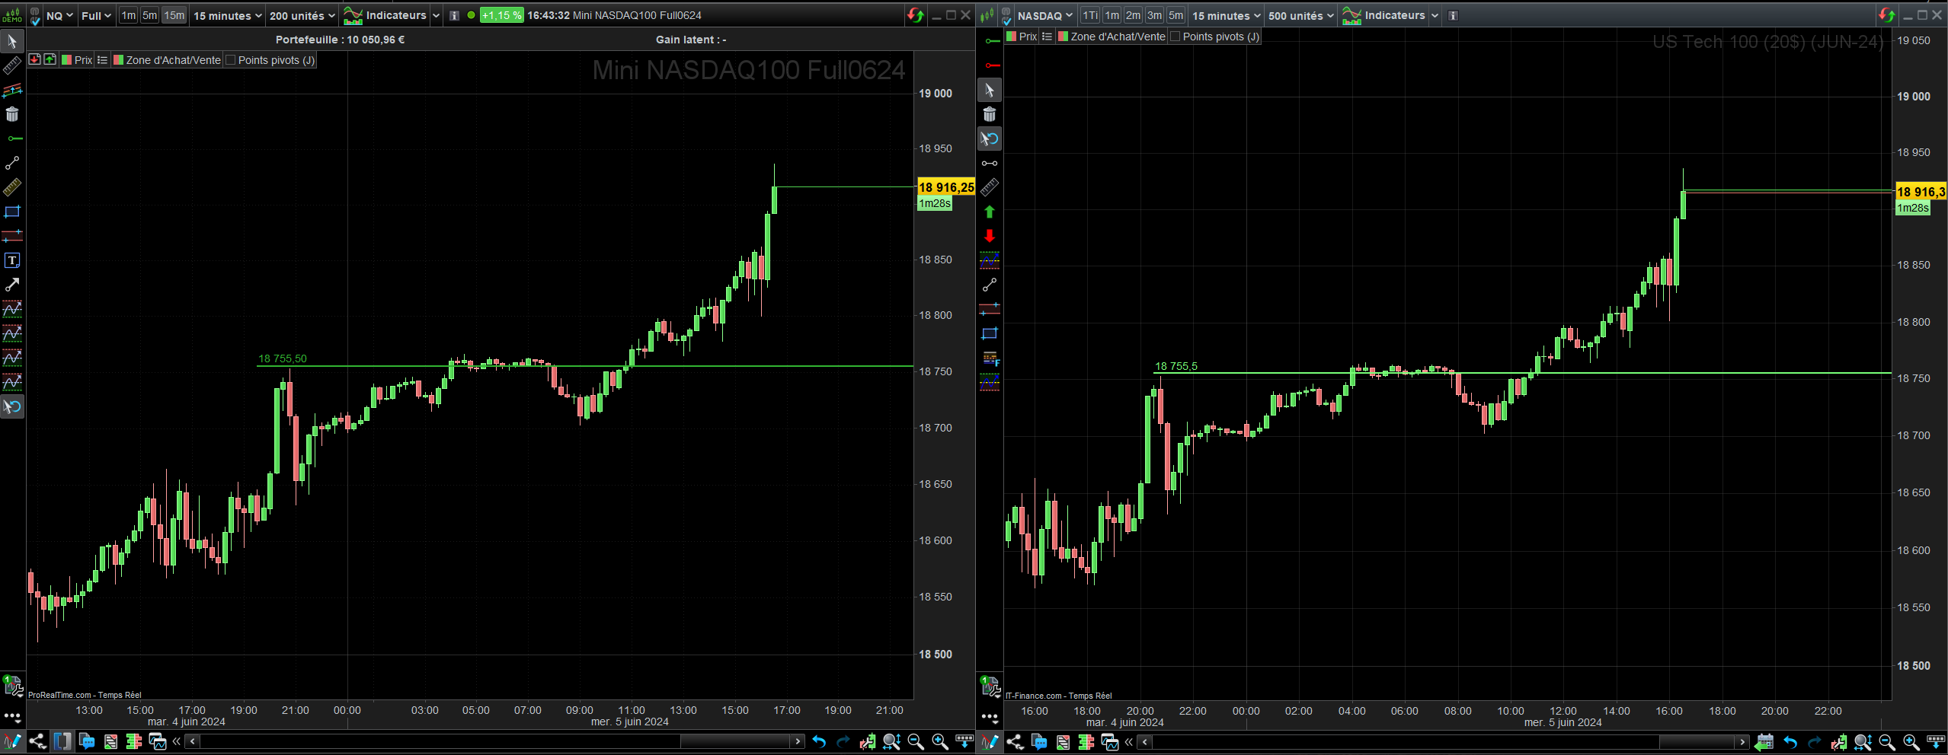Enable Points pivots (J) checkbox in US Tech 100 chart
The height and width of the screenshot is (755, 1948).
[x=1175, y=37]
